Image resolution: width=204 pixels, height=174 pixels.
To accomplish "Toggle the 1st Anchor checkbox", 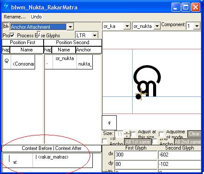I will [x=104, y=141].
